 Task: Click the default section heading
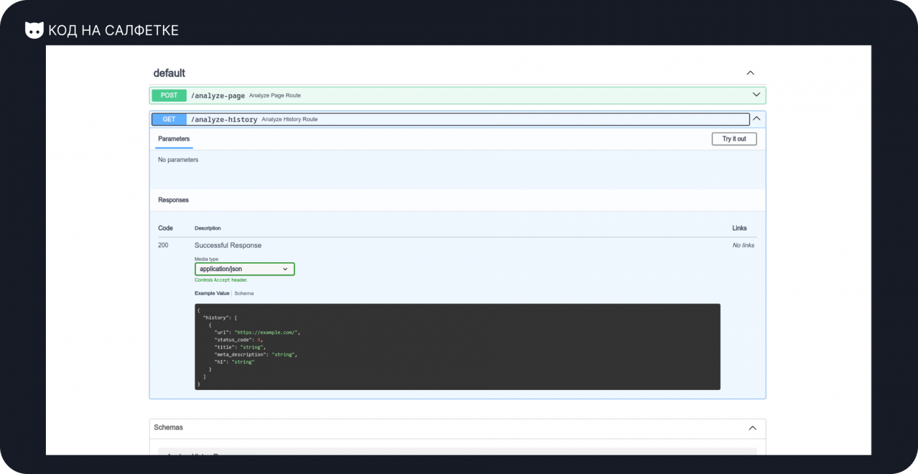tap(169, 73)
